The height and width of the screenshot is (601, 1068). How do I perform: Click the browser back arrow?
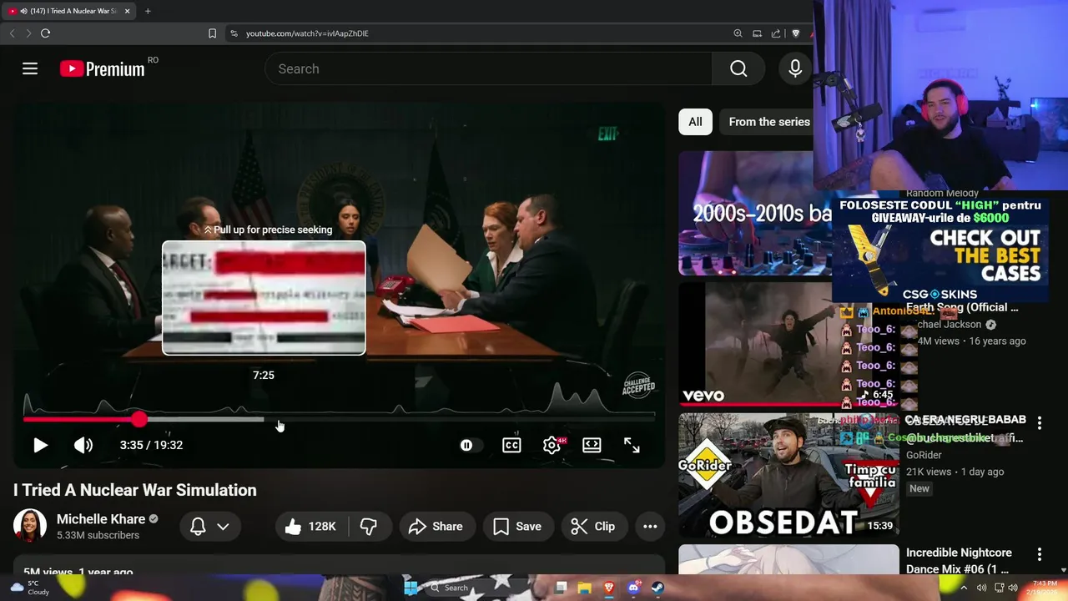12,33
